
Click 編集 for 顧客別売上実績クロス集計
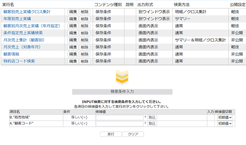73,12
